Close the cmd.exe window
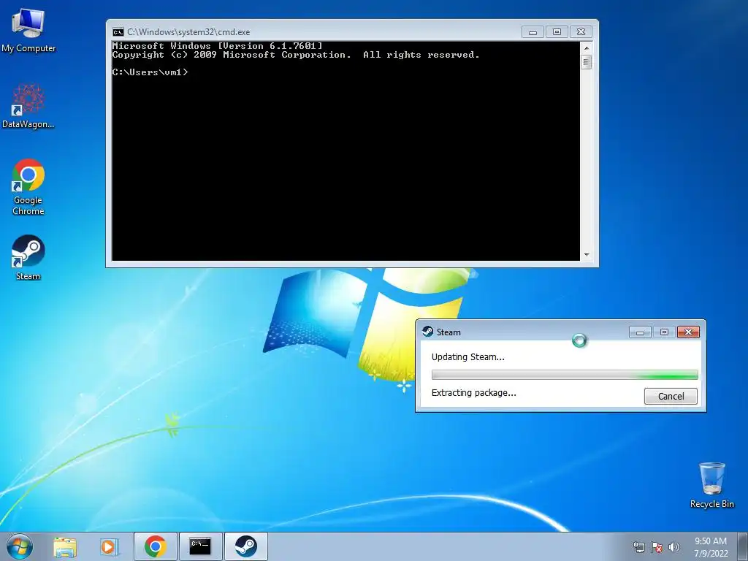This screenshot has width=748, height=561. click(581, 32)
